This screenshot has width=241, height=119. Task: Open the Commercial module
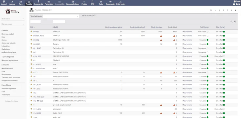click(x=38, y=3)
